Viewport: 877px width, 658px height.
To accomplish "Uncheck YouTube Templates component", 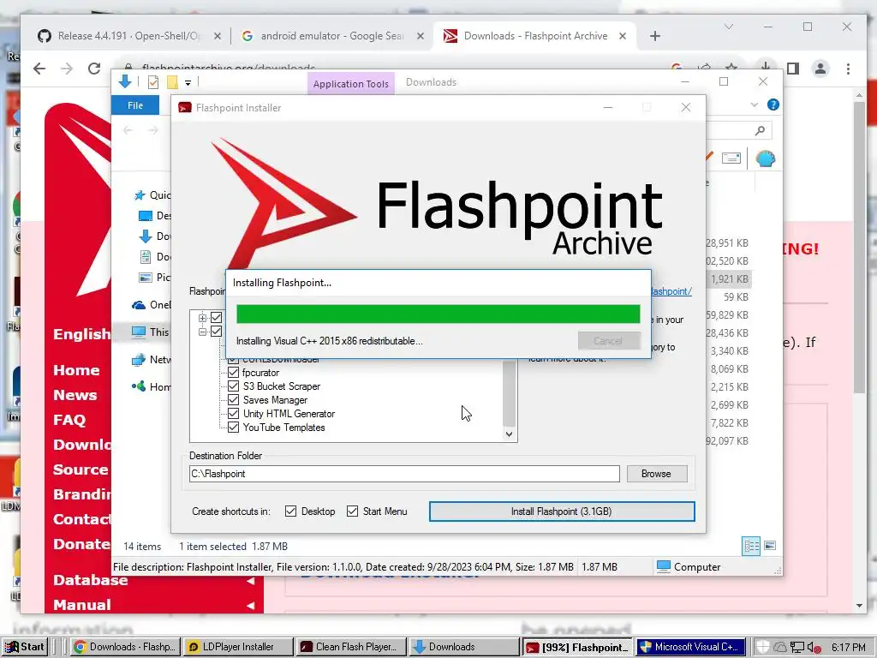I will click(x=233, y=428).
